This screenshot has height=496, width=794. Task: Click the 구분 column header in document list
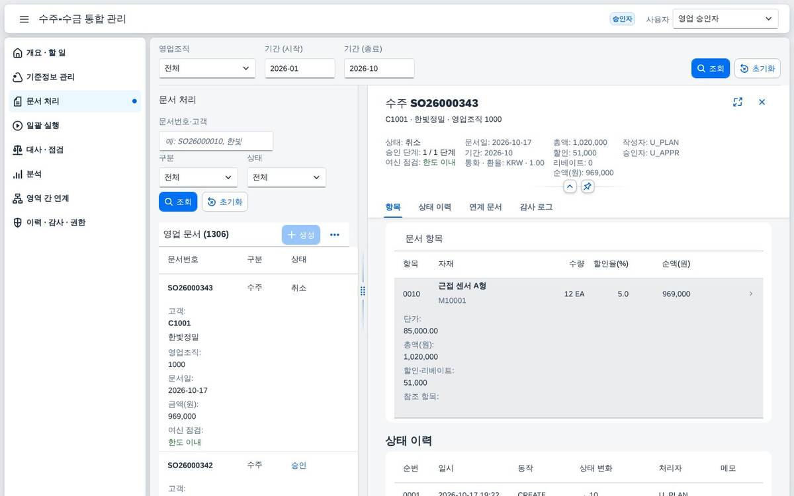click(x=255, y=260)
